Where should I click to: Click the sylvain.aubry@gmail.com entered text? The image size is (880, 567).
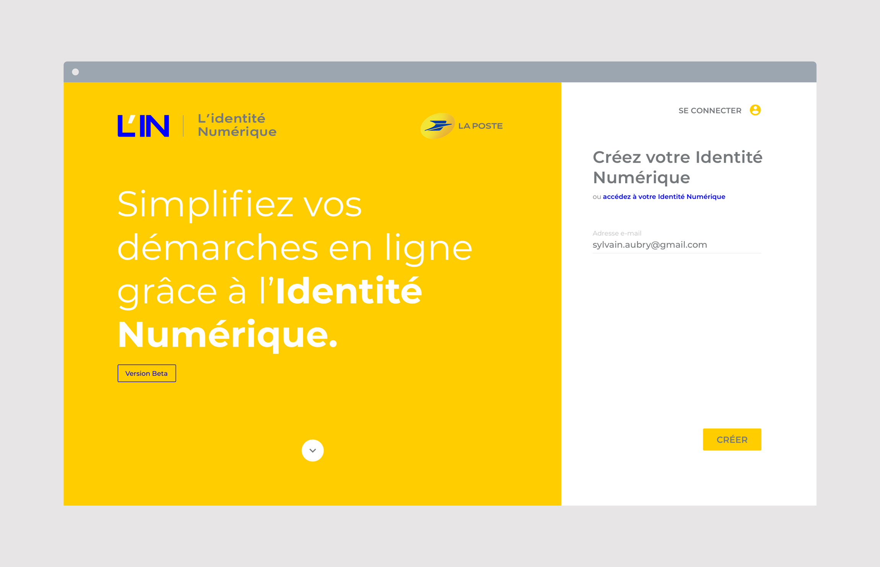click(x=649, y=245)
